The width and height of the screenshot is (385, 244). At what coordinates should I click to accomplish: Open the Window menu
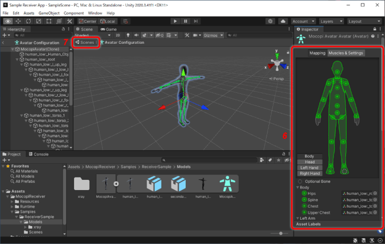(95, 13)
